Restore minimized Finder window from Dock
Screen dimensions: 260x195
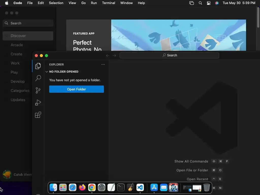(x=187, y=188)
